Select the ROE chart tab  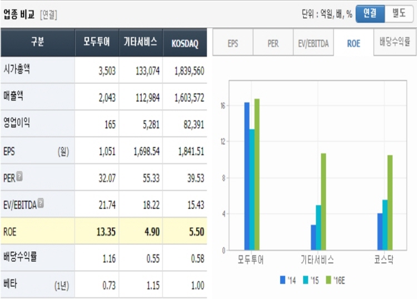point(354,43)
